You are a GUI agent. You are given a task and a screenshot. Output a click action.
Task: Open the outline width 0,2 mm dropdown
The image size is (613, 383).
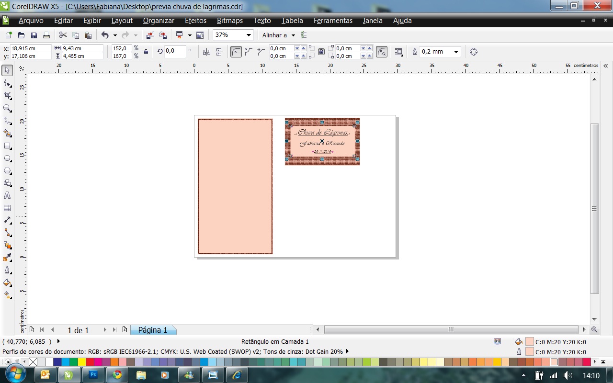456,52
